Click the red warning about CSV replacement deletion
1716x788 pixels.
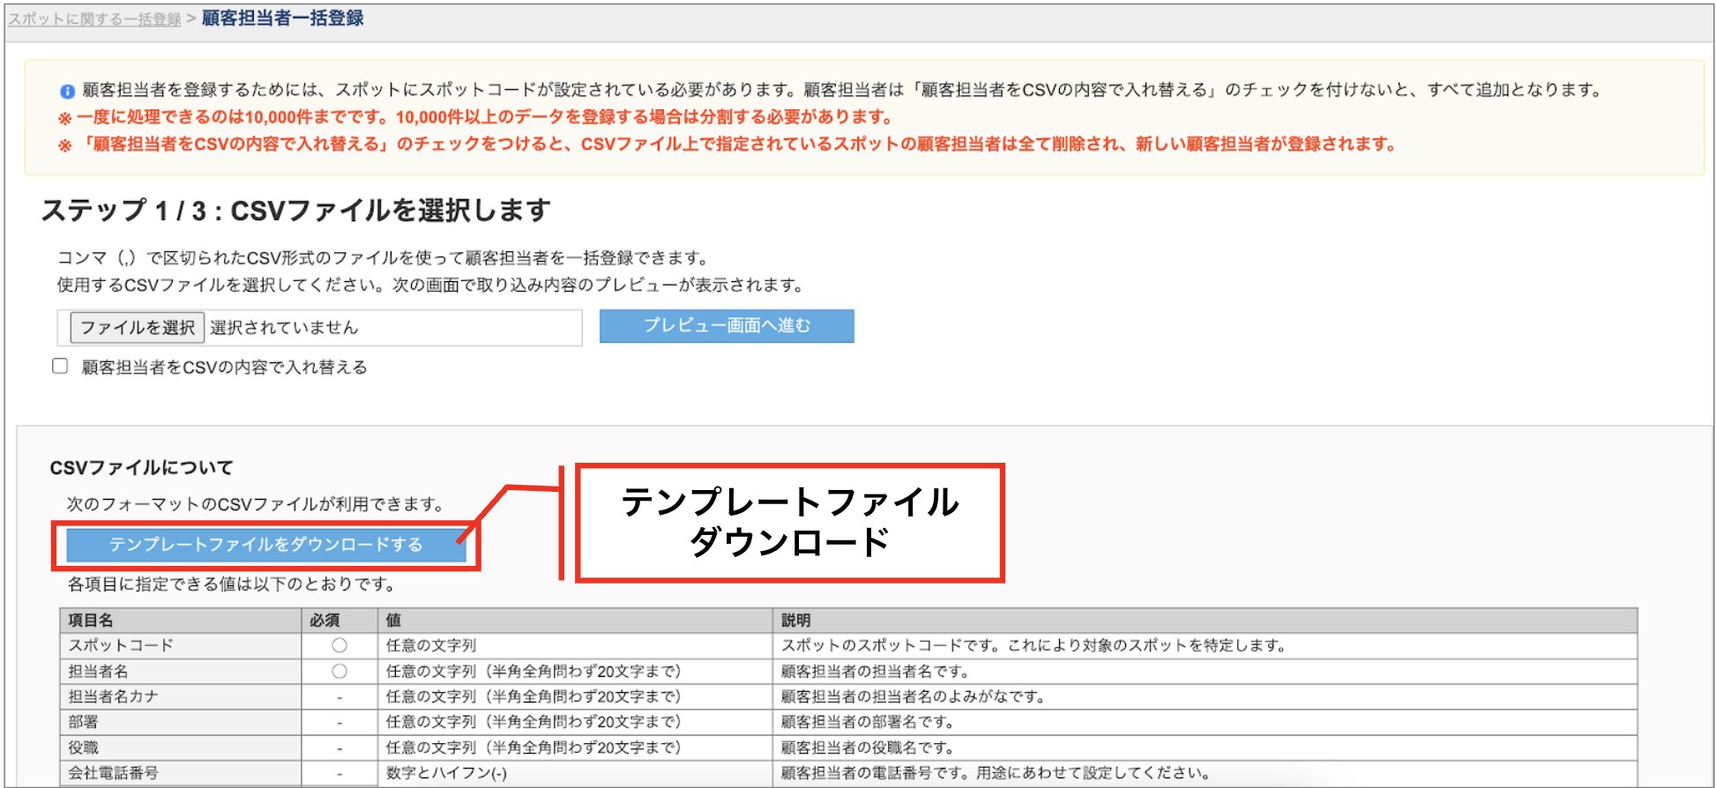point(727,145)
